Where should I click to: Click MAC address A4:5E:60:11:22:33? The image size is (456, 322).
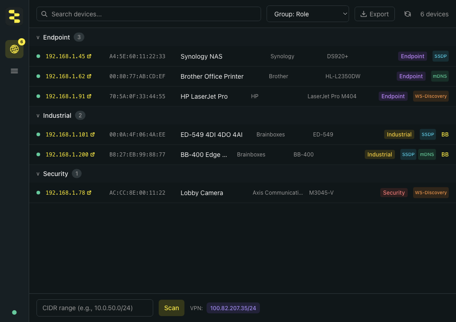coord(137,56)
